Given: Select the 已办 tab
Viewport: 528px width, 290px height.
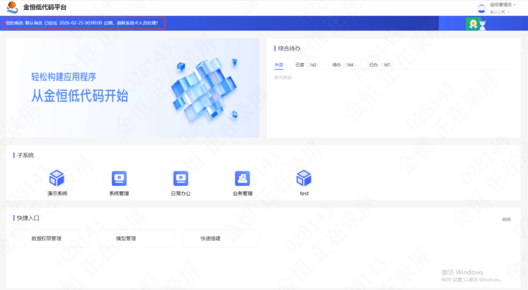Looking at the screenshot, I should coord(380,65).
